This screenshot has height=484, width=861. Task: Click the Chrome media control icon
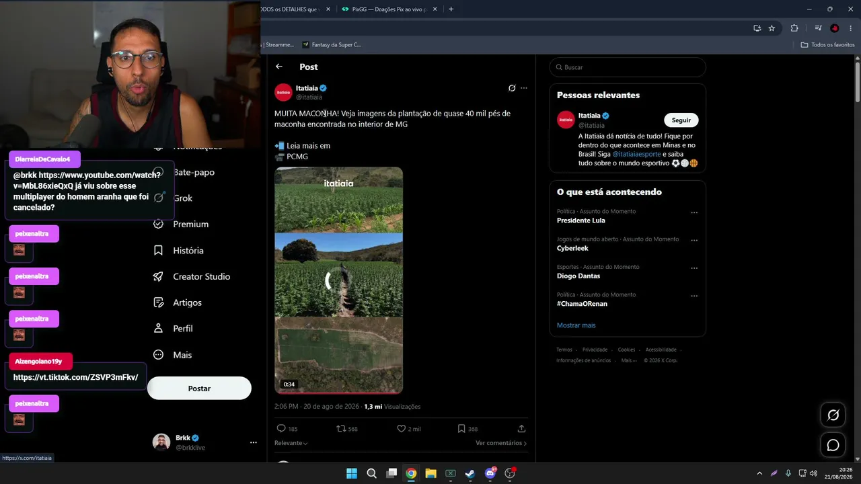click(818, 28)
